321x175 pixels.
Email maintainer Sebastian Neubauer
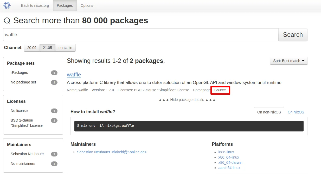(112, 152)
